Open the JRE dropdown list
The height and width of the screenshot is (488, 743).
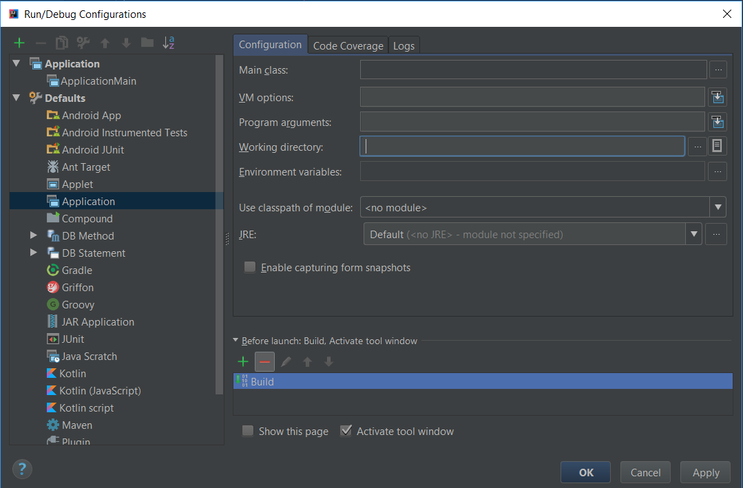(693, 234)
